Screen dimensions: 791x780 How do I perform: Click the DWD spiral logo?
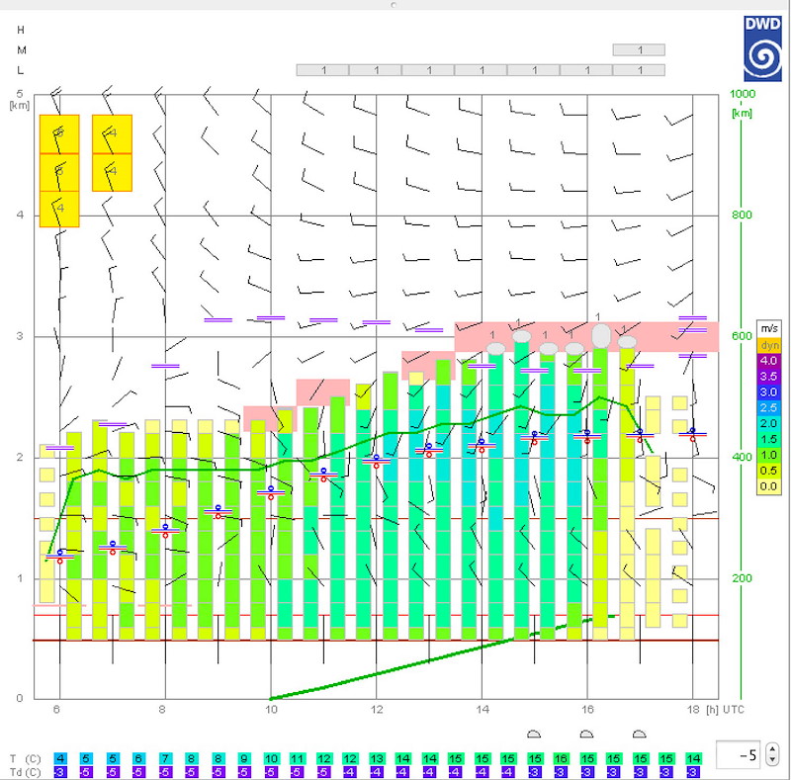coord(762,47)
